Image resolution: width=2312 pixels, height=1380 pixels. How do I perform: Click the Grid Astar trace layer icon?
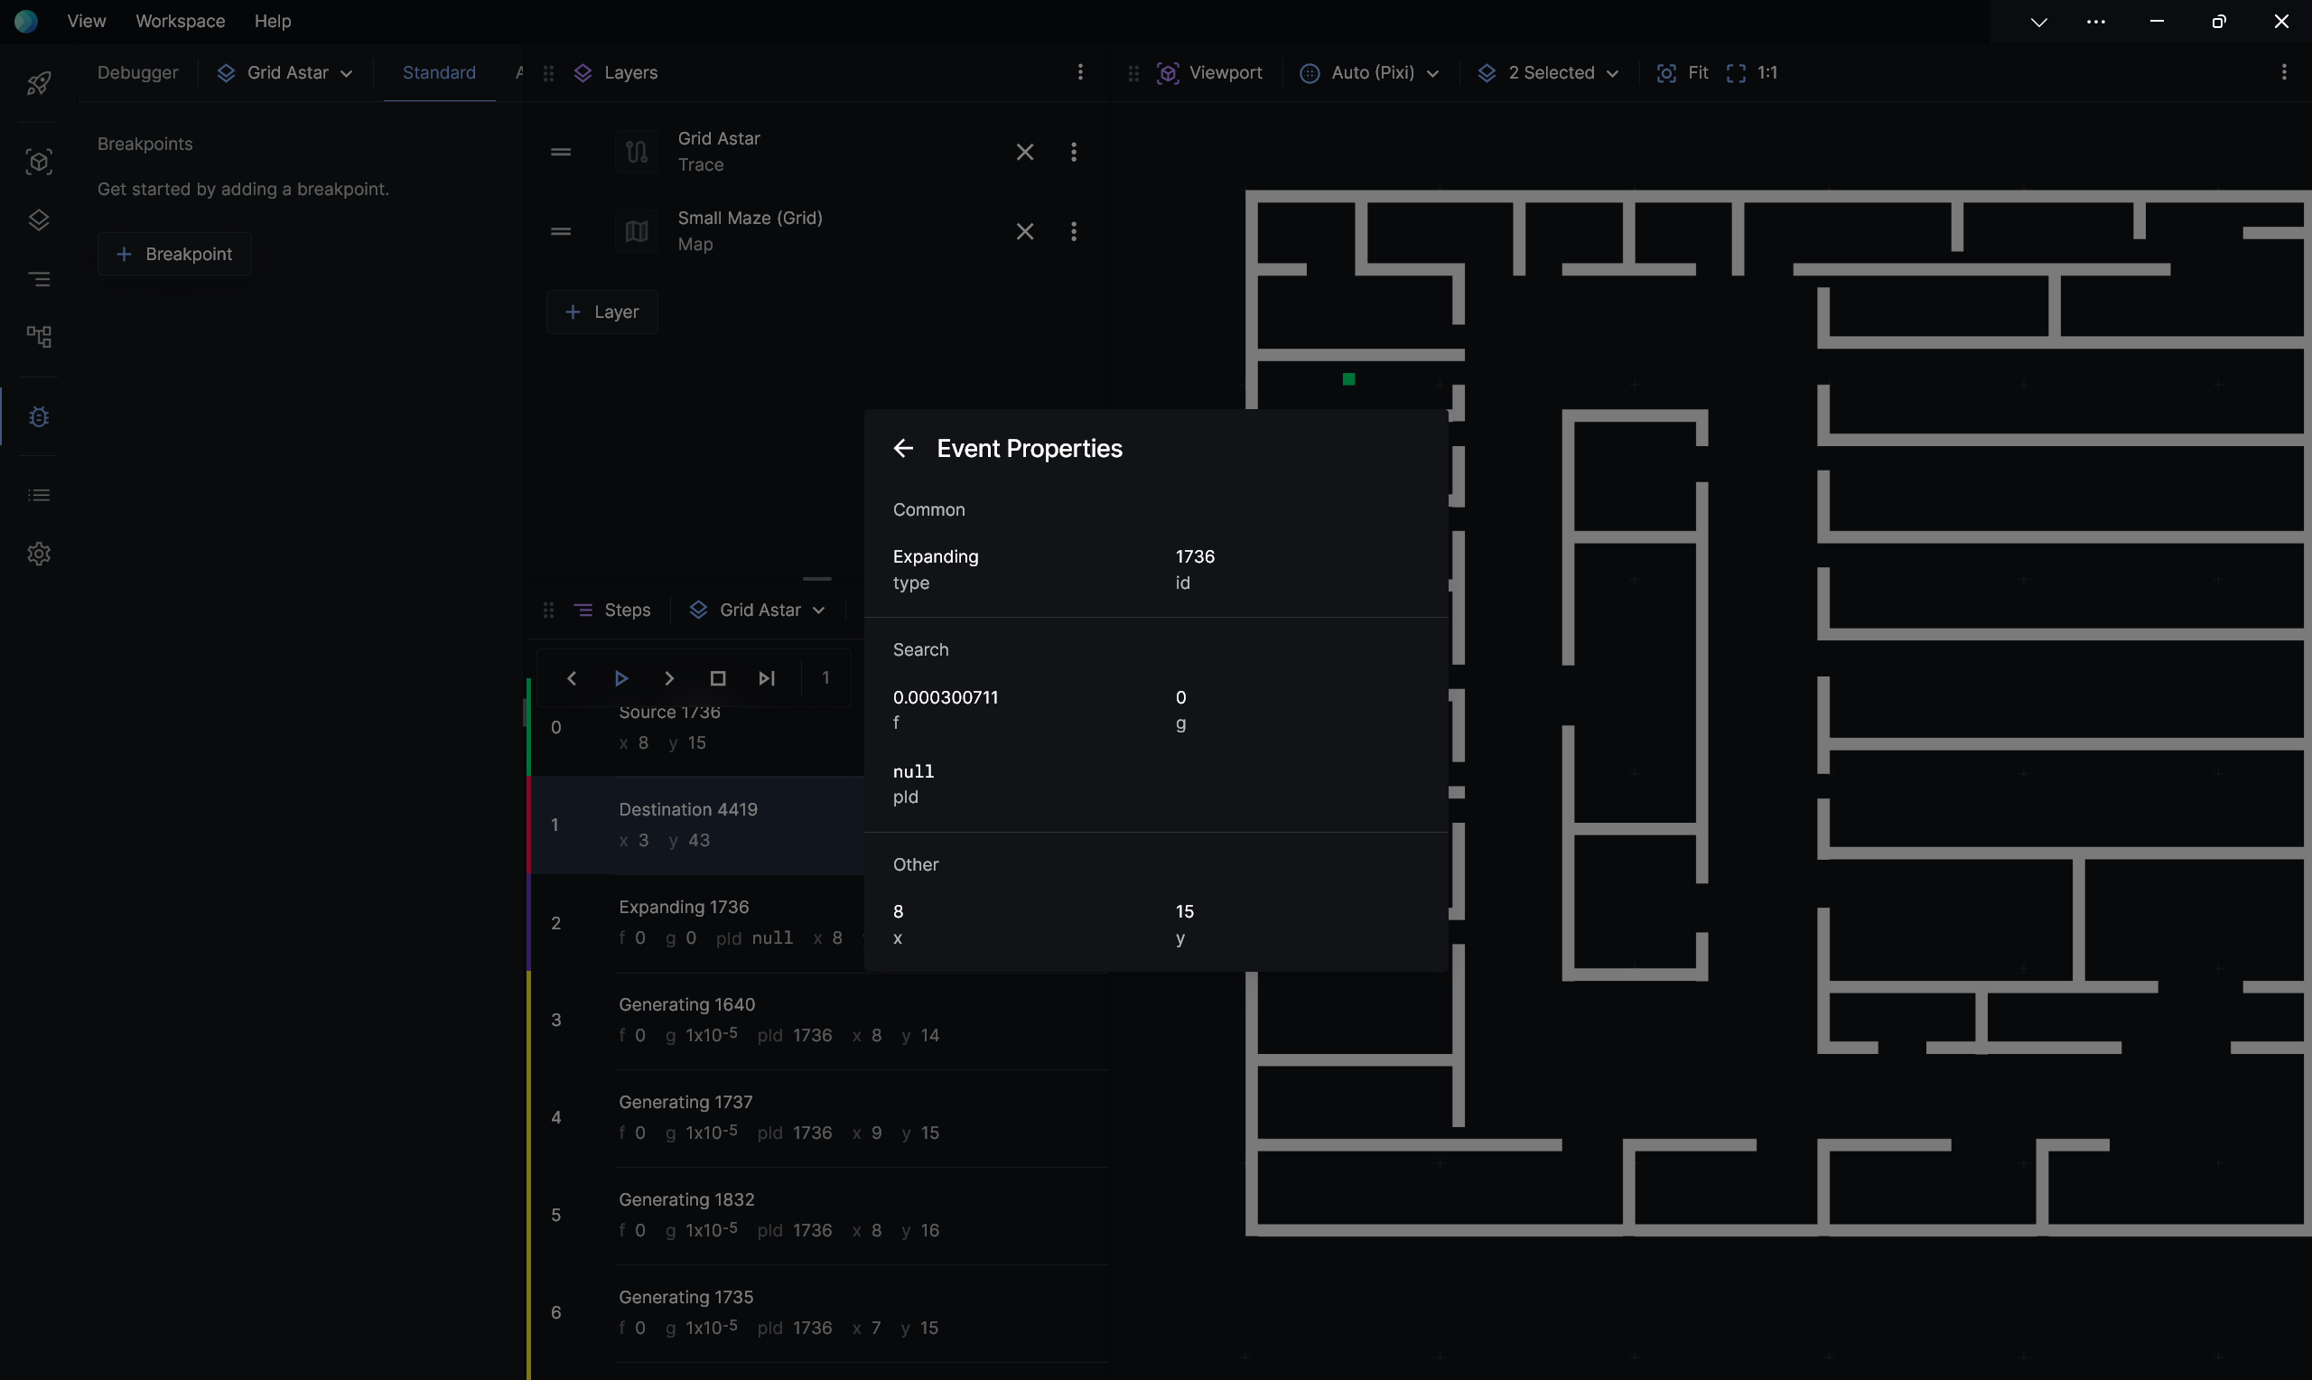[x=636, y=151]
